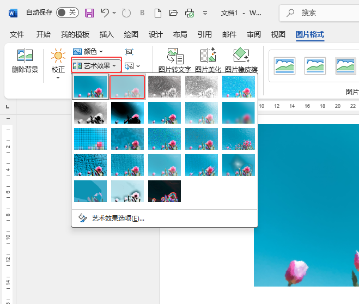
Task: Expand the 颜色 color dropdown
Action: coord(88,52)
